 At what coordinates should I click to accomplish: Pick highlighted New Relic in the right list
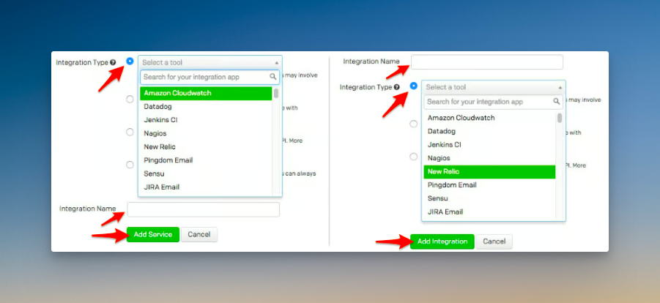coord(489,172)
